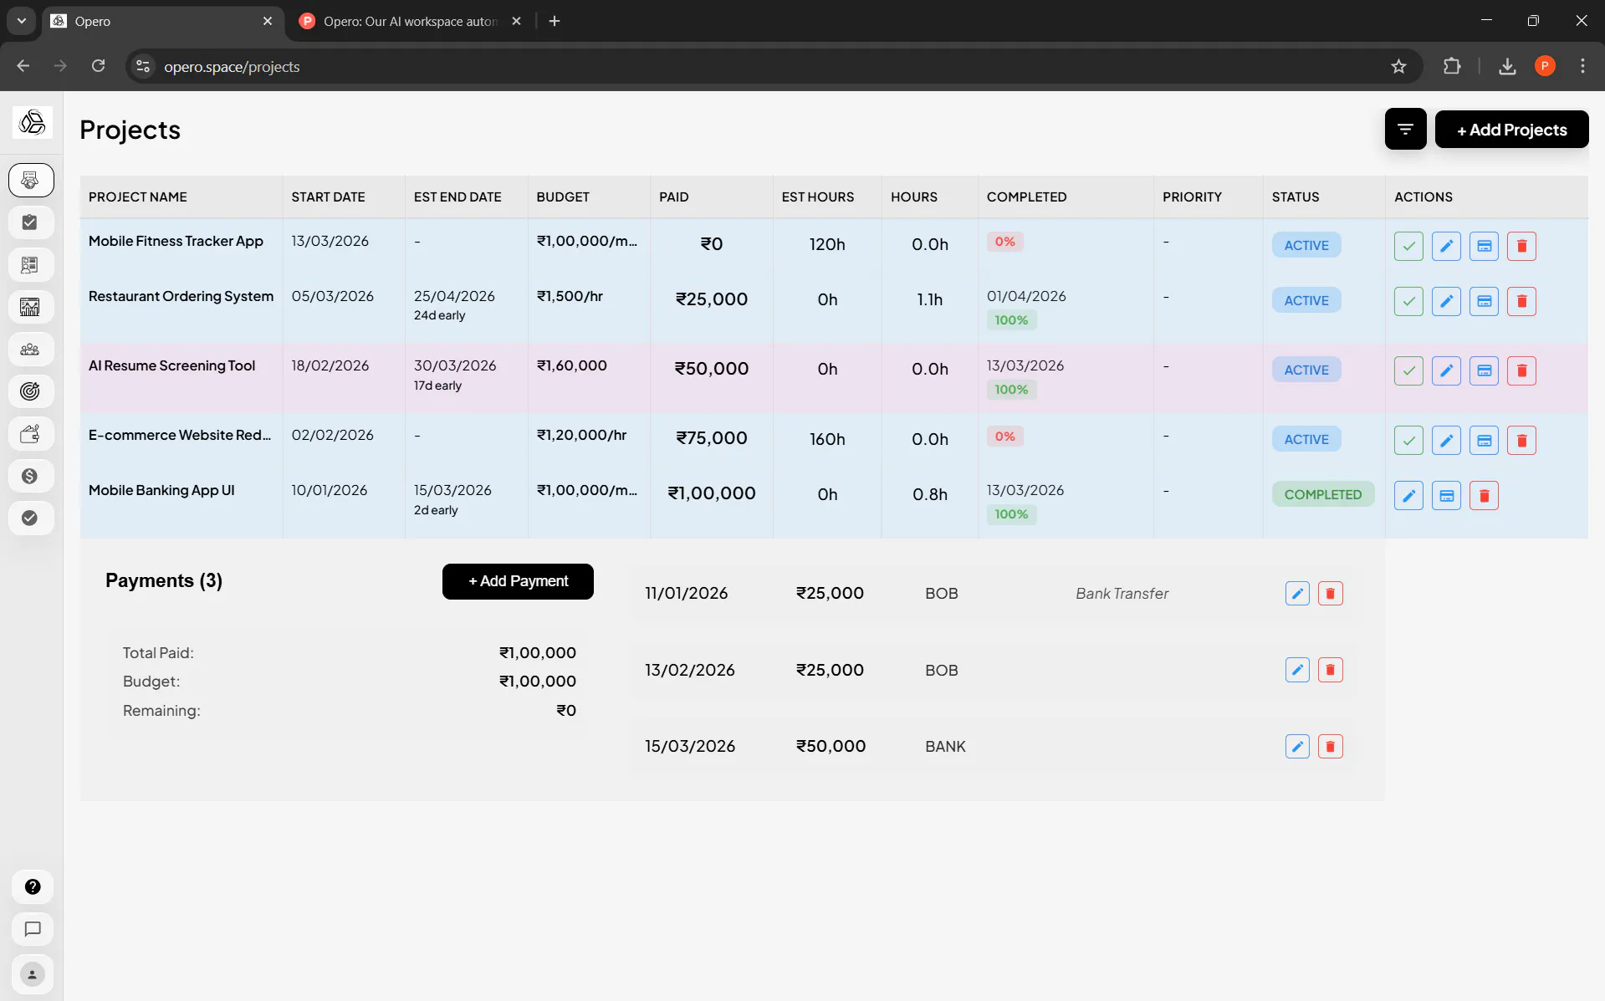Open the team members icon in the sidebar

click(x=31, y=350)
